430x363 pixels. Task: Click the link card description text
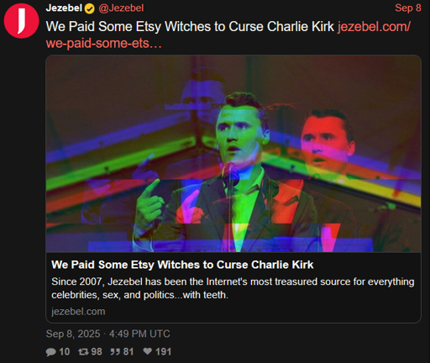coord(233,288)
